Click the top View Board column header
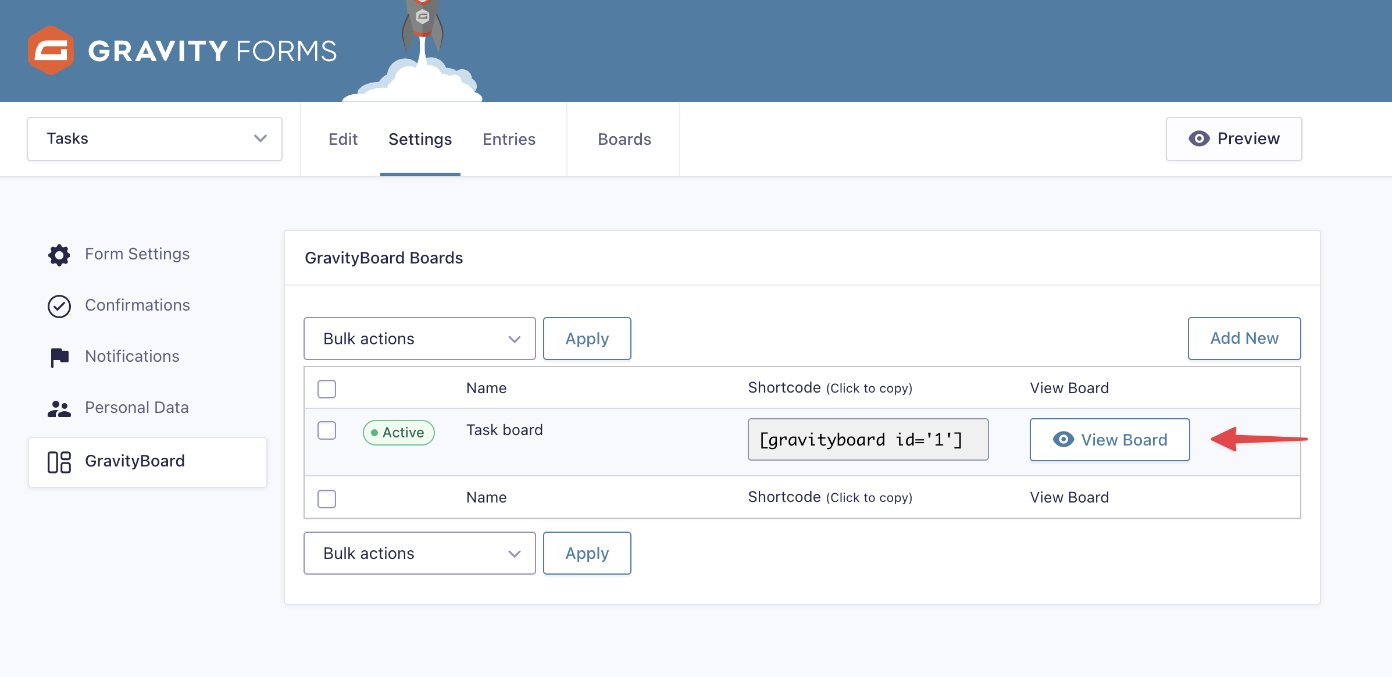 pyautogui.click(x=1070, y=388)
